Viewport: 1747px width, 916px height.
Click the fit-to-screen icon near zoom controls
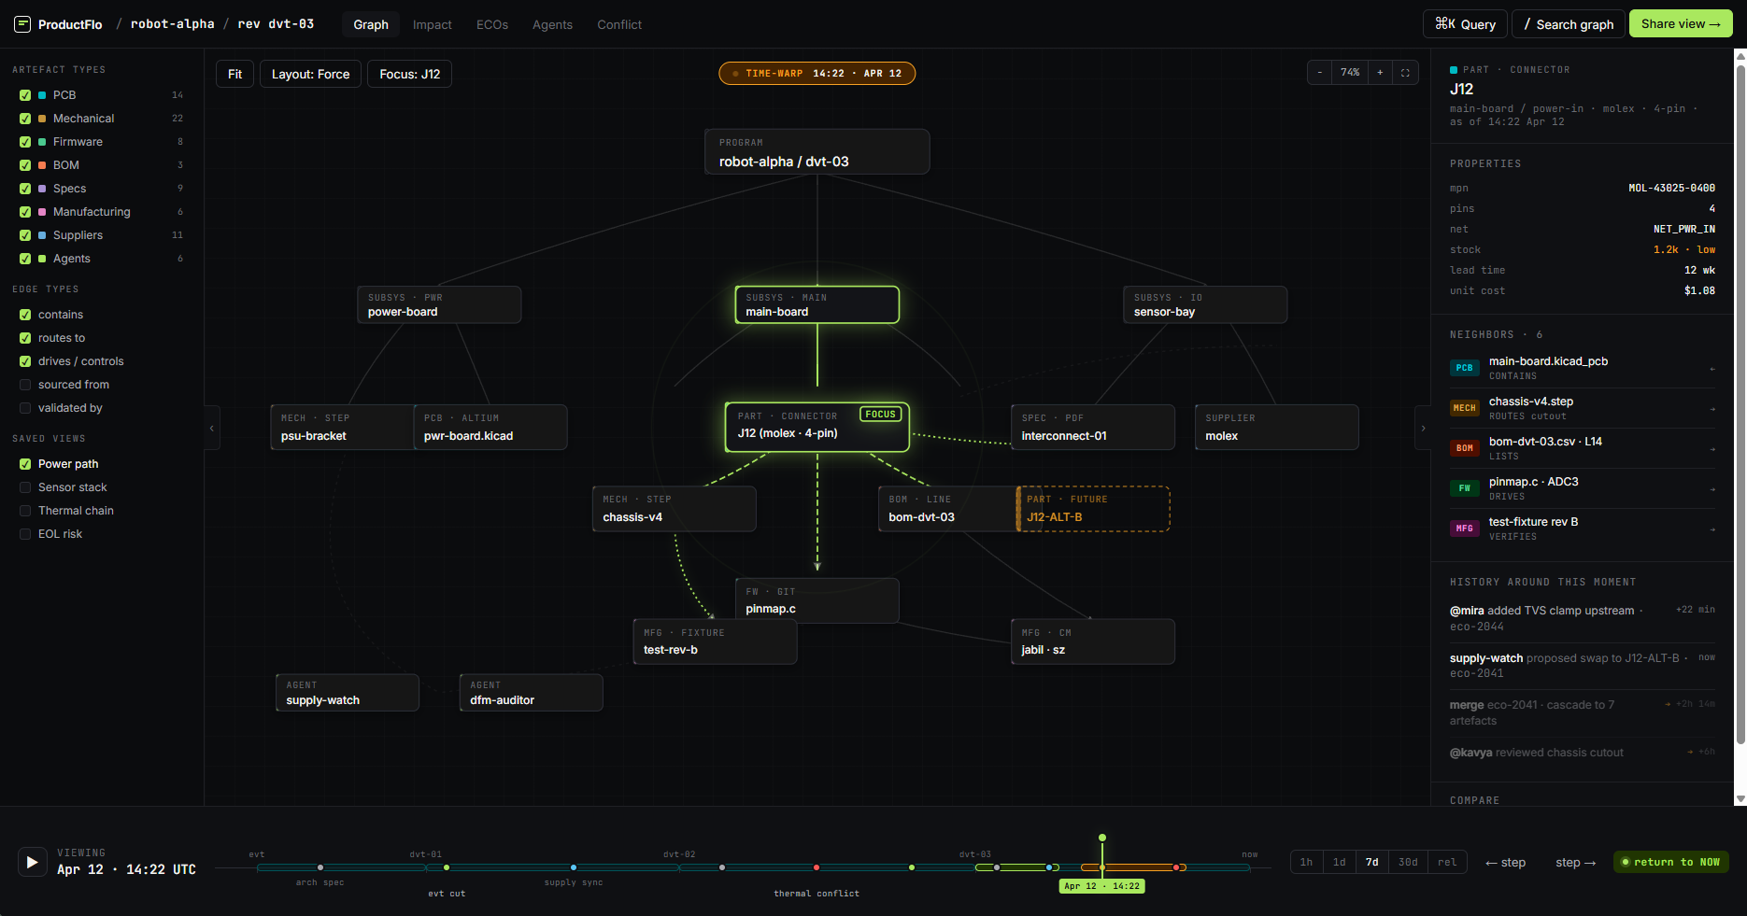coord(1406,72)
